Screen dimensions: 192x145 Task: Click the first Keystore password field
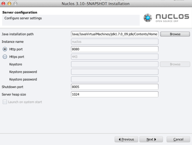point(115,72)
